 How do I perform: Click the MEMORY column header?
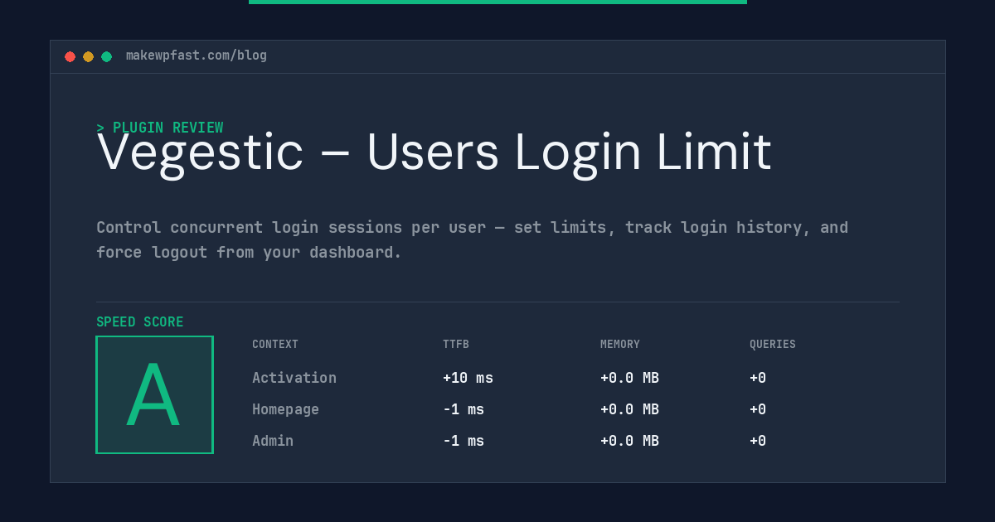(620, 345)
